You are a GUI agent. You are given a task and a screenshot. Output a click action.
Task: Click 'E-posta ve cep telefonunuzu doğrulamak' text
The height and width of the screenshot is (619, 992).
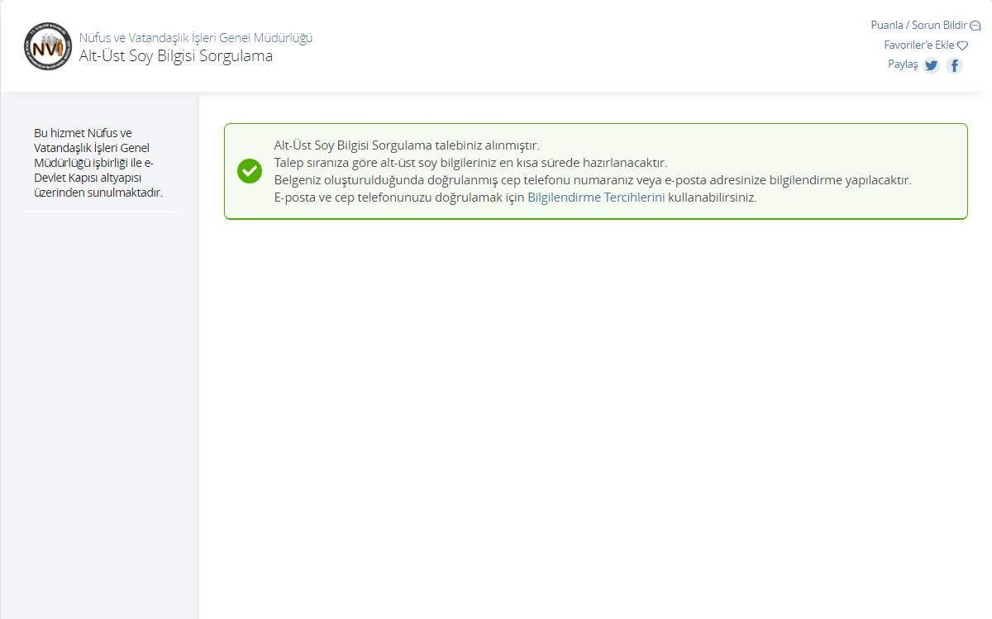pyautogui.click(x=399, y=198)
